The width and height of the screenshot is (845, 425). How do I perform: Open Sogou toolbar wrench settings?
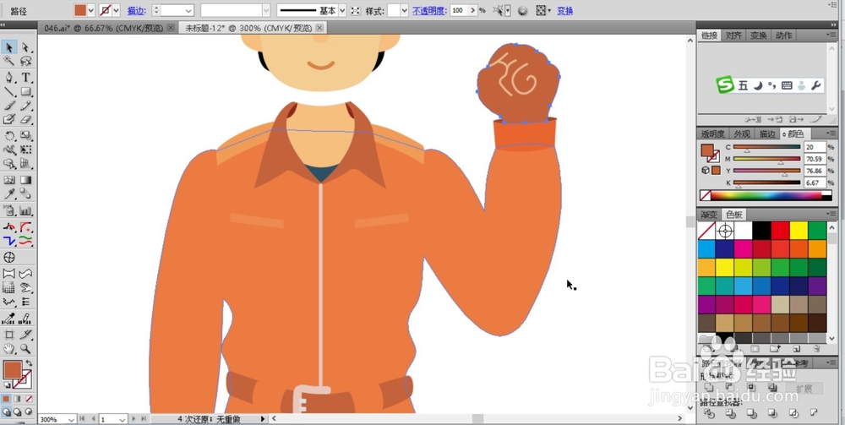[816, 85]
